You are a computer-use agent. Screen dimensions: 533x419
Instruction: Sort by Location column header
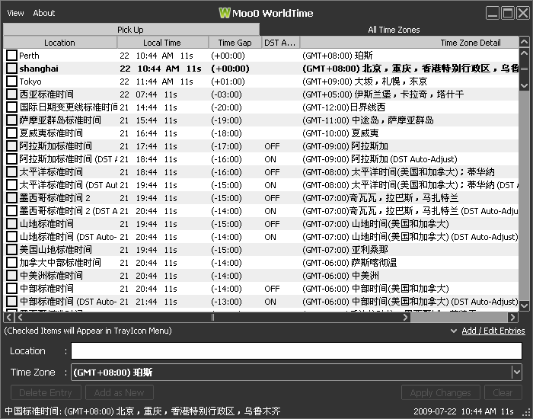click(60, 43)
